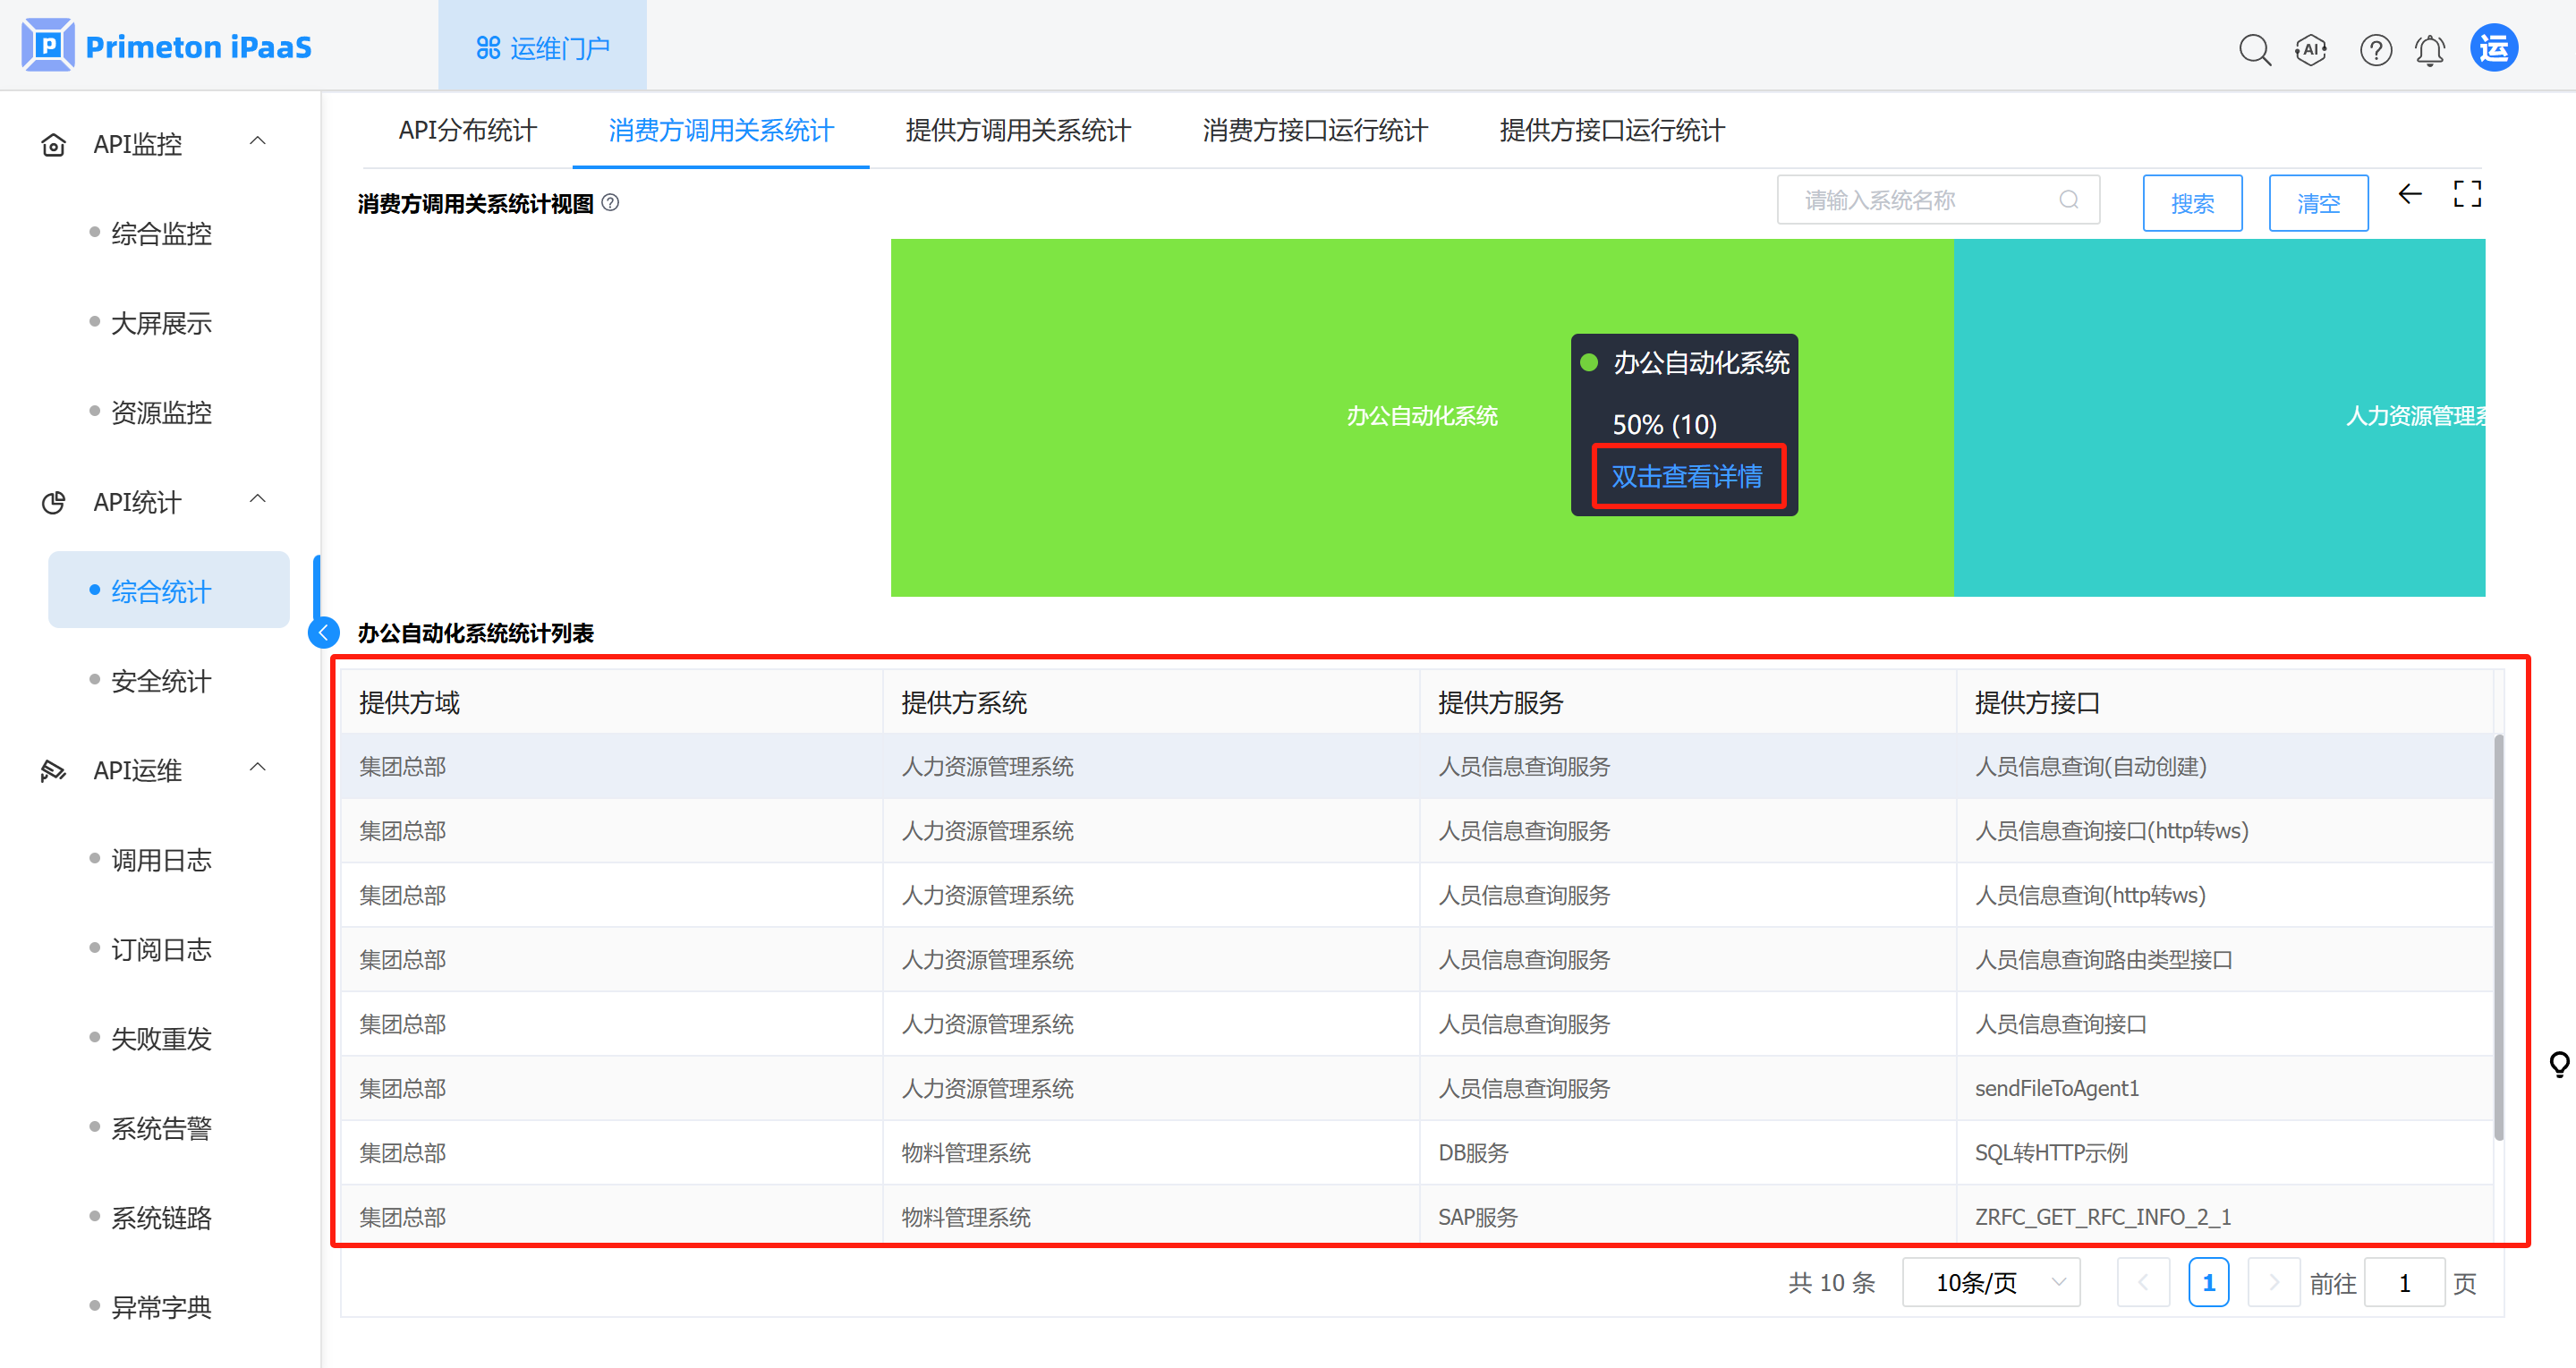The image size is (2576, 1368).
Task: Collapse the sidebar with the blue arrow
Action: pos(324,632)
